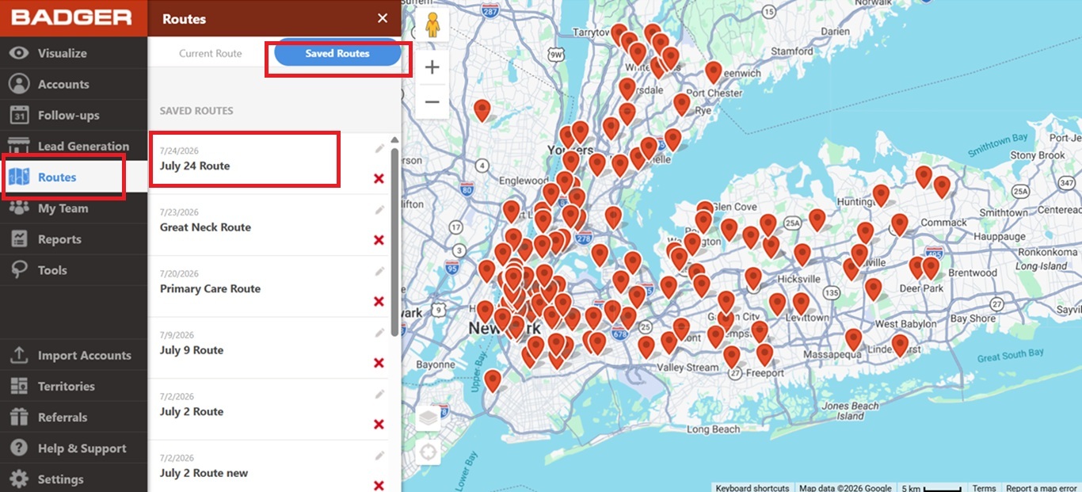Screen dimensions: 1082x492
Task: Edit July 9 Route pencil icon
Action: 380,333
